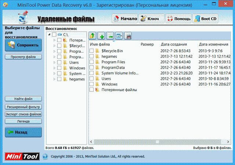235x165 pixels.
Task: Click the recycle bin icon beside Удаленные файлы heading
Action: pyautogui.click(x=23, y=18)
